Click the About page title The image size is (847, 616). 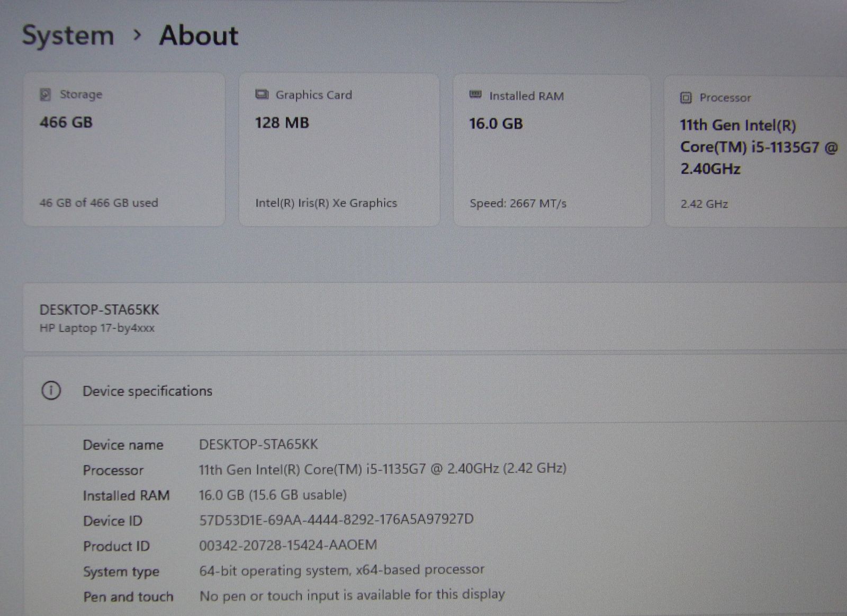(199, 35)
